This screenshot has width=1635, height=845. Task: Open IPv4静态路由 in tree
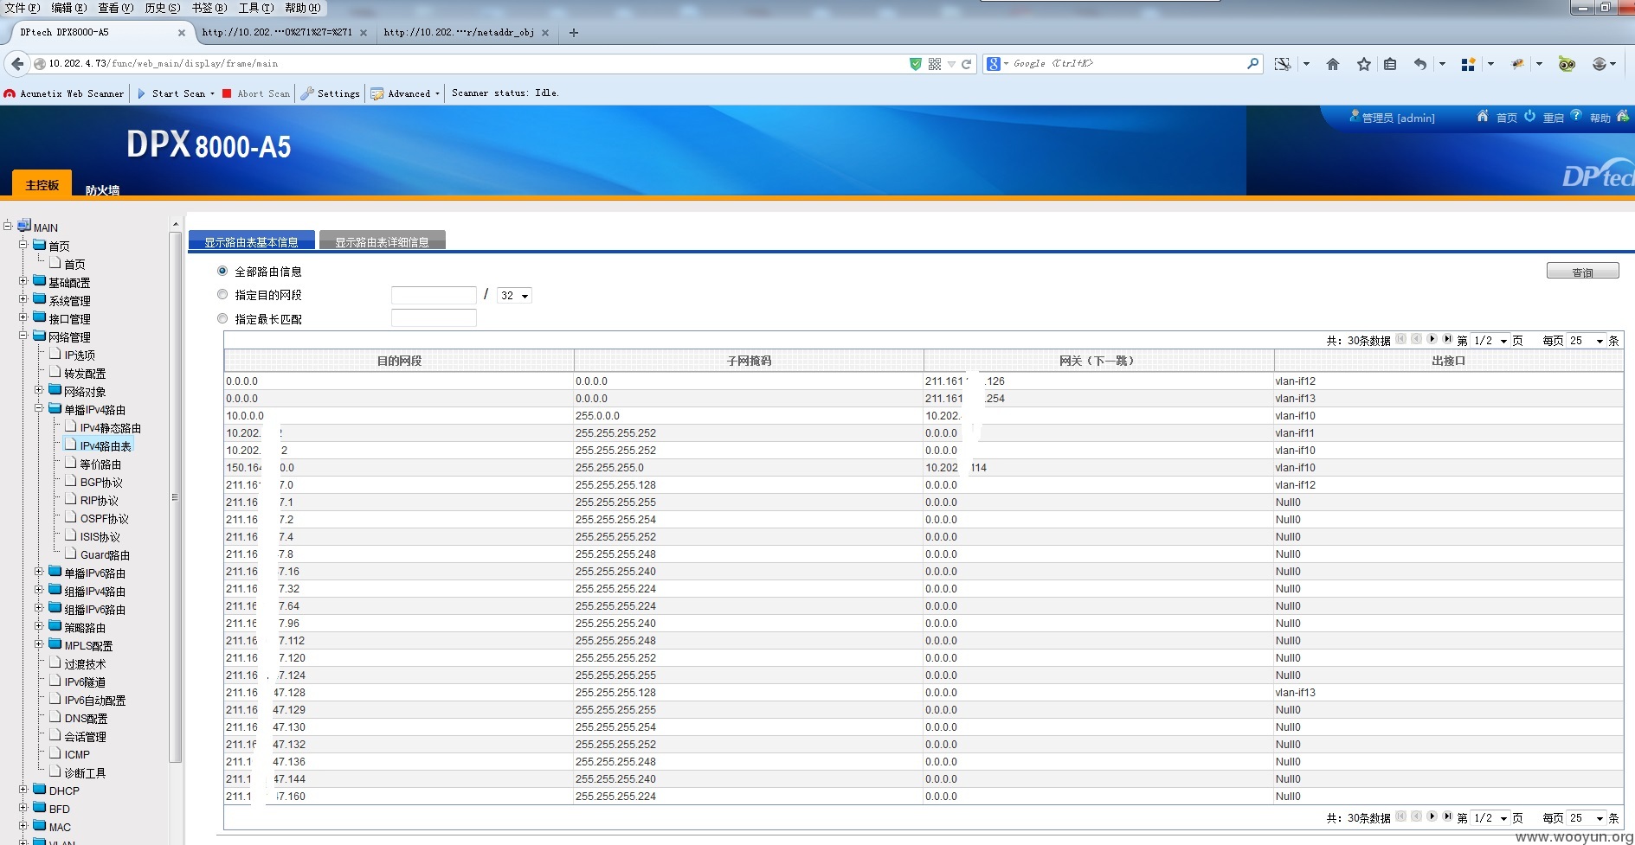[110, 428]
